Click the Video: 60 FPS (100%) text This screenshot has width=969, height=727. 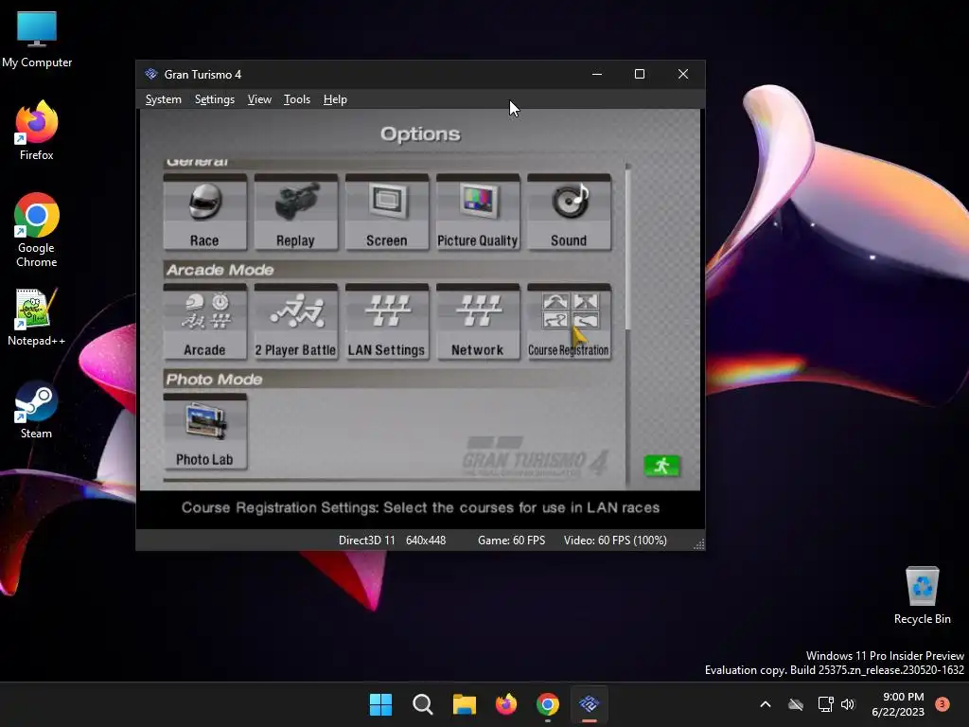tap(615, 541)
